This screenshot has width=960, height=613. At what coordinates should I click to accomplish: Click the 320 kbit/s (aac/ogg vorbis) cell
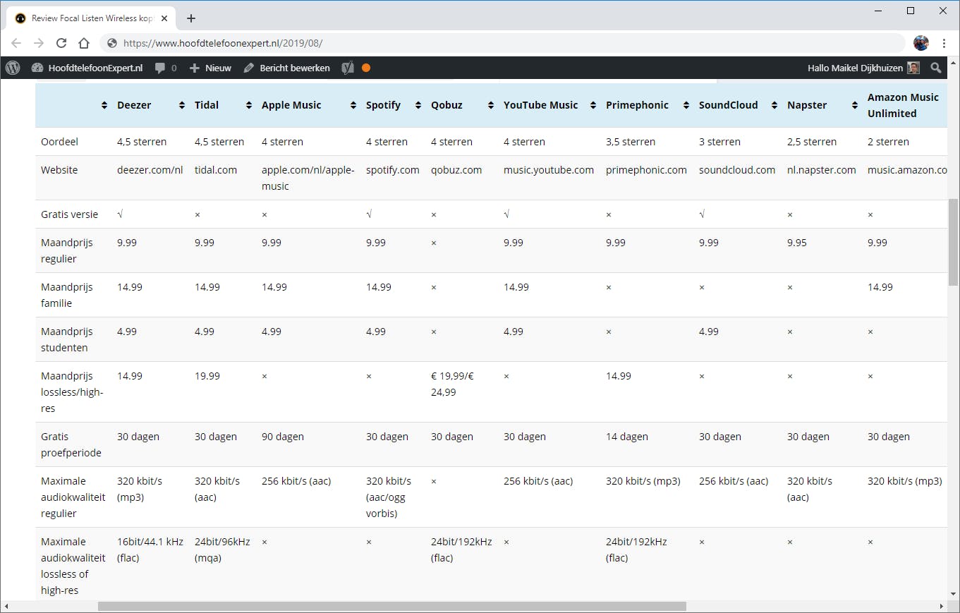[389, 497]
